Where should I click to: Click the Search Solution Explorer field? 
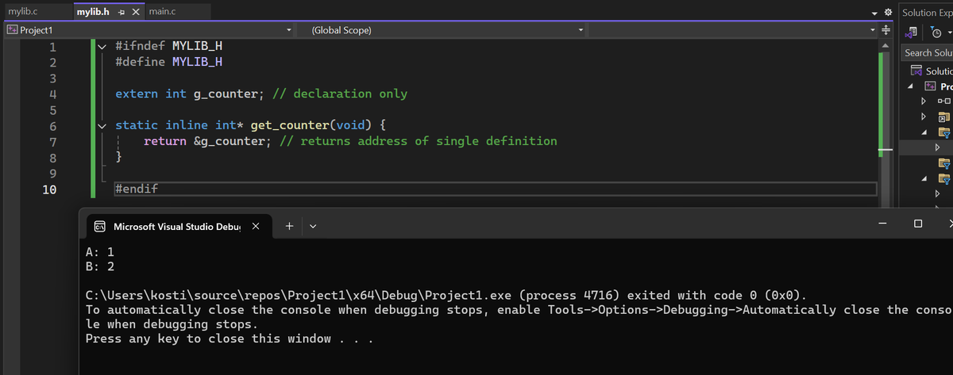(928, 52)
